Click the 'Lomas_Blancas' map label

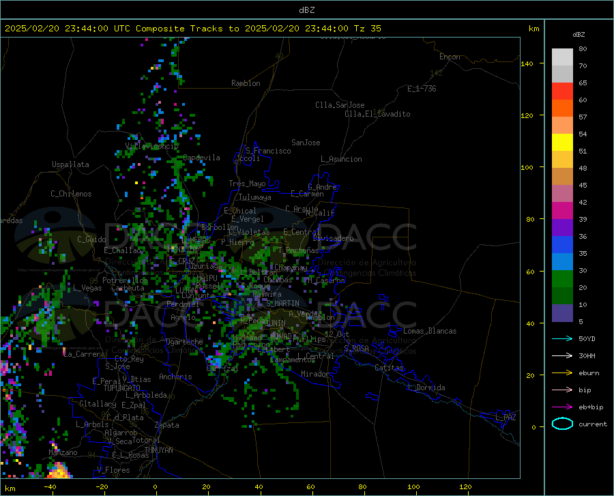pos(430,331)
